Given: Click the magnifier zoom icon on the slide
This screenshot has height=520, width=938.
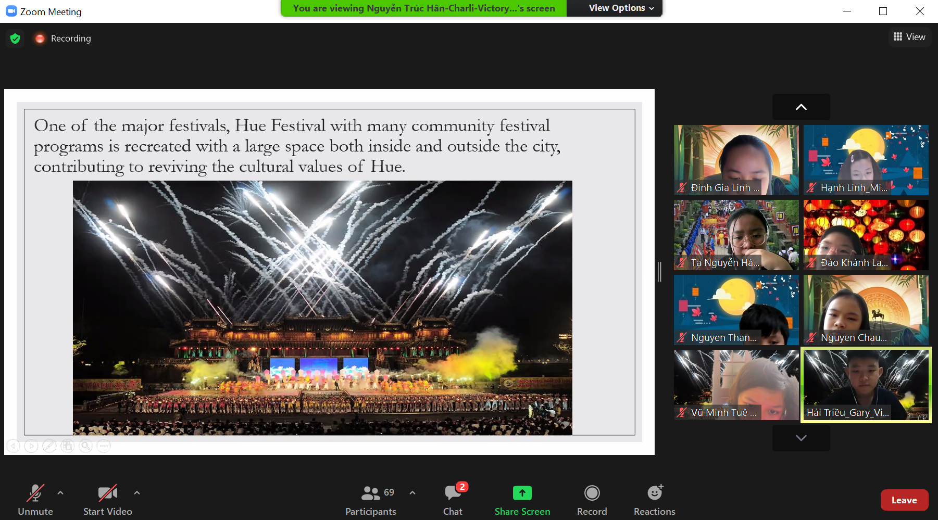Looking at the screenshot, I should click(x=86, y=446).
